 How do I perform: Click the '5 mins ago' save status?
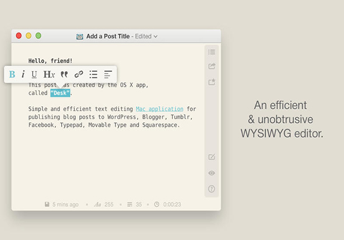[x=65, y=204]
